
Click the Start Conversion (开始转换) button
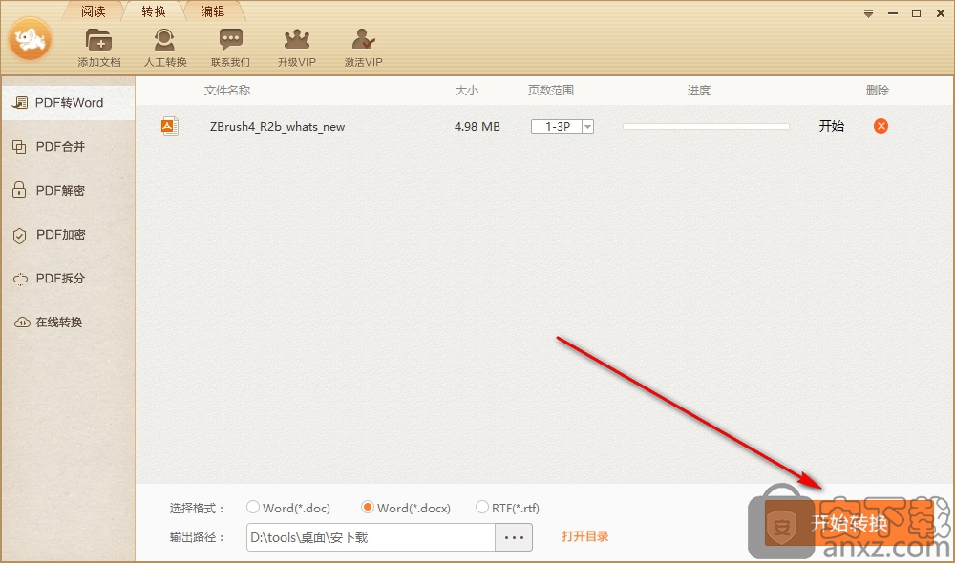tap(848, 523)
